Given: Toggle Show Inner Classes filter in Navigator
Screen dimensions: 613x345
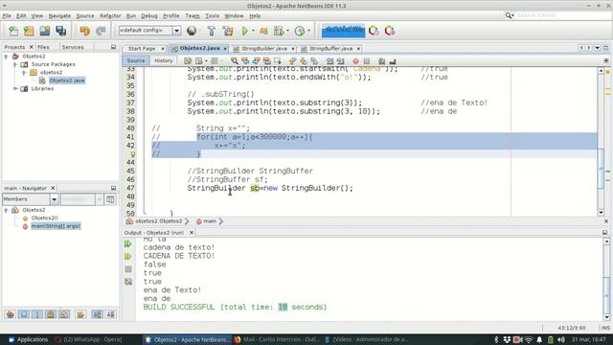Looking at the screenshot, I should [x=64, y=314].
